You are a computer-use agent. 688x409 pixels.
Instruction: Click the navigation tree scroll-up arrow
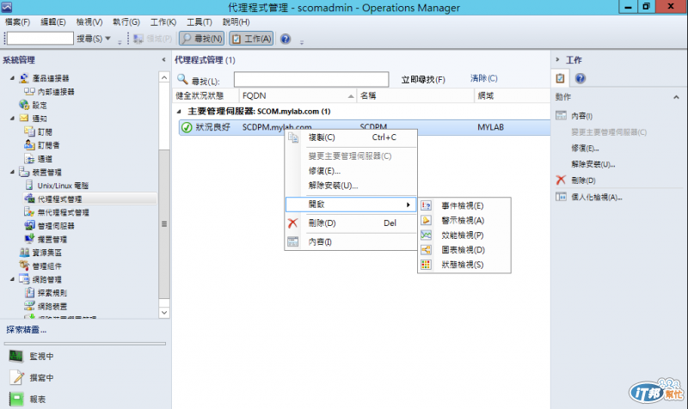point(164,77)
